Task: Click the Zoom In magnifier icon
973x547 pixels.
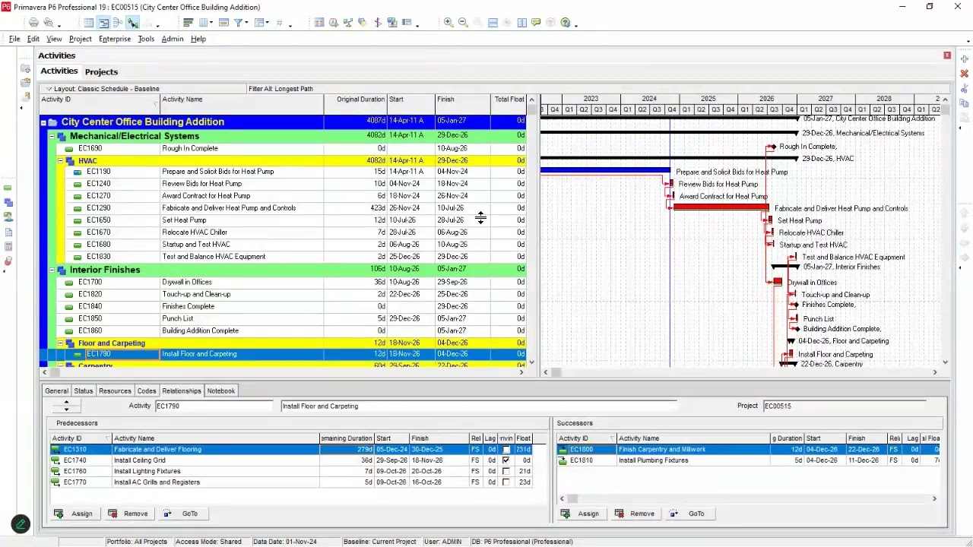Action: pos(448,23)
